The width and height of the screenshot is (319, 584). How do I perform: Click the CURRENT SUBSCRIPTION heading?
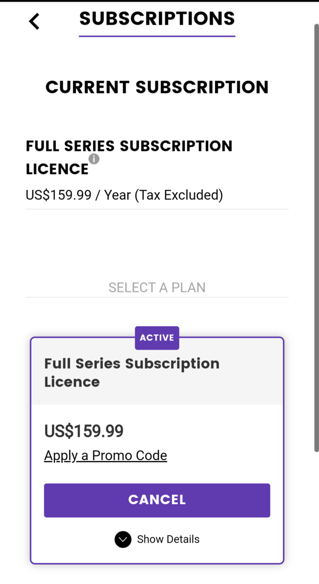point(157,88)
